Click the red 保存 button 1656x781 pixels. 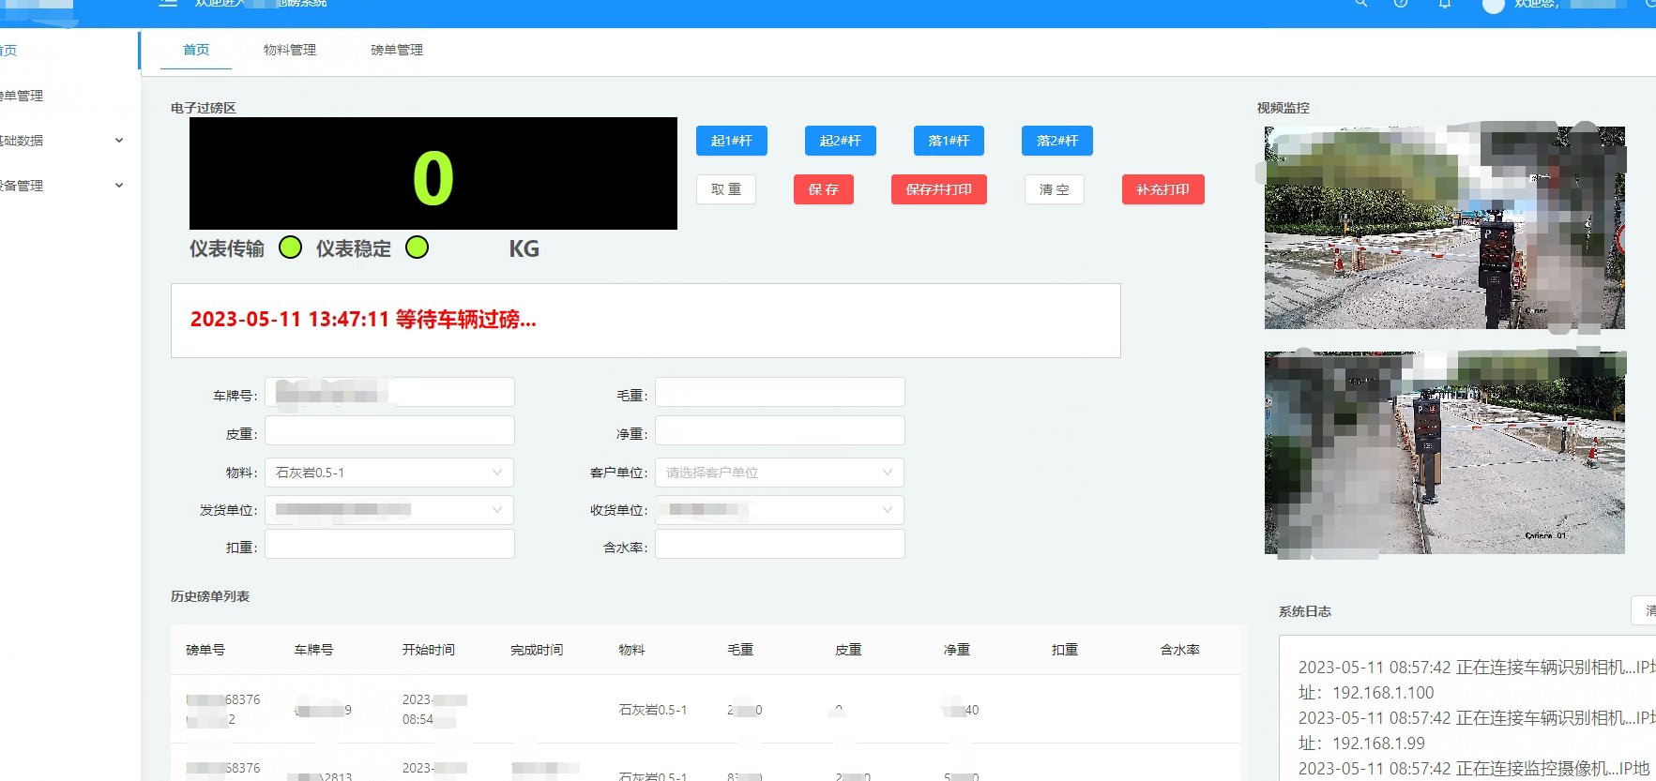(x=824, y=189)
